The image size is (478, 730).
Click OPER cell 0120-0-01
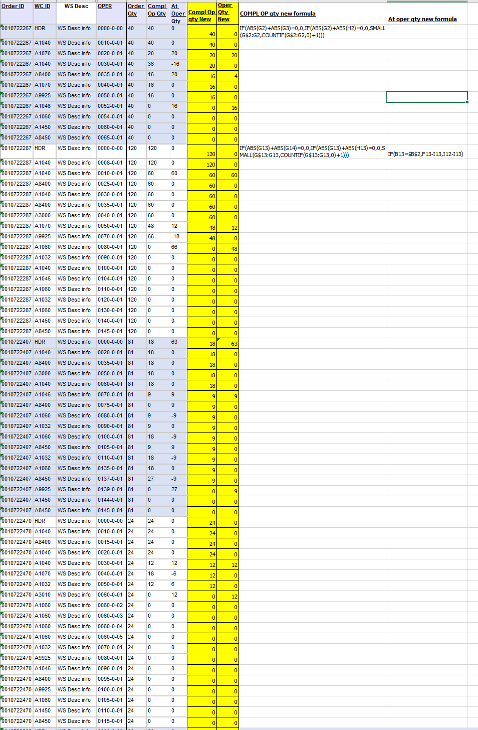point(111,300)
